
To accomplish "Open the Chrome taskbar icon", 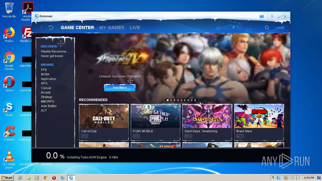I will (46, 178).
